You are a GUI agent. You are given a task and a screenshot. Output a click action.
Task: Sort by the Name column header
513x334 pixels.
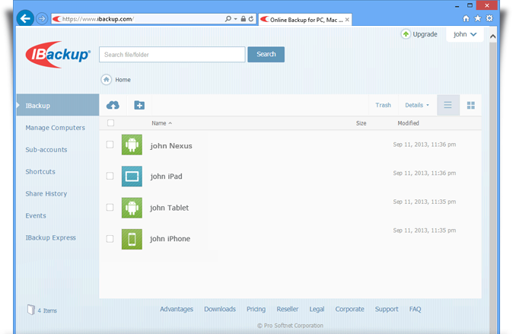tap(161, 123)
